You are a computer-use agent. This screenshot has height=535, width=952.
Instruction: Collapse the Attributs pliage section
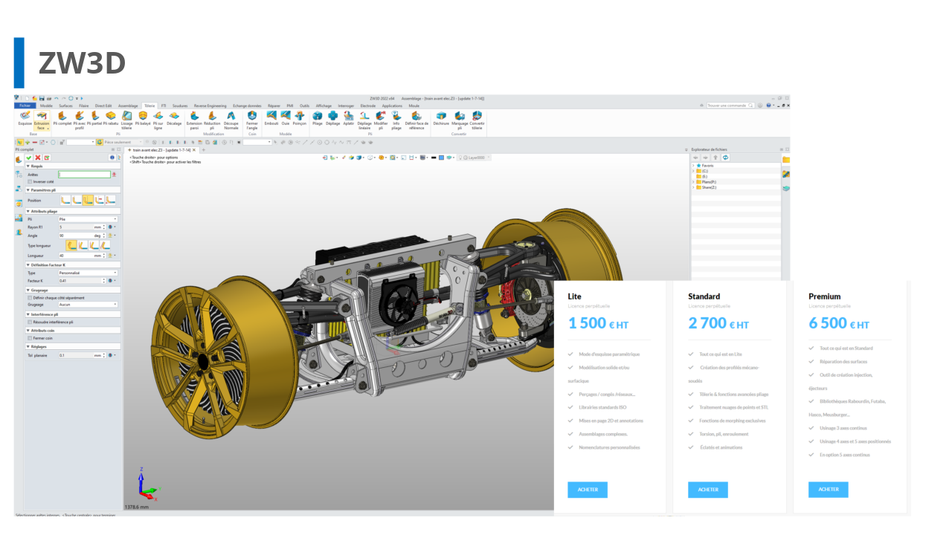(28, 212)
